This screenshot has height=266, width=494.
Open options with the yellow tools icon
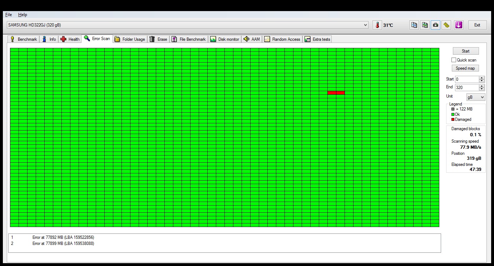pyautogui.click(x=446, y=25)
